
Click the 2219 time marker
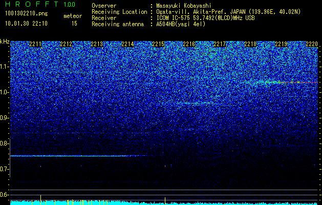[281, 44]
